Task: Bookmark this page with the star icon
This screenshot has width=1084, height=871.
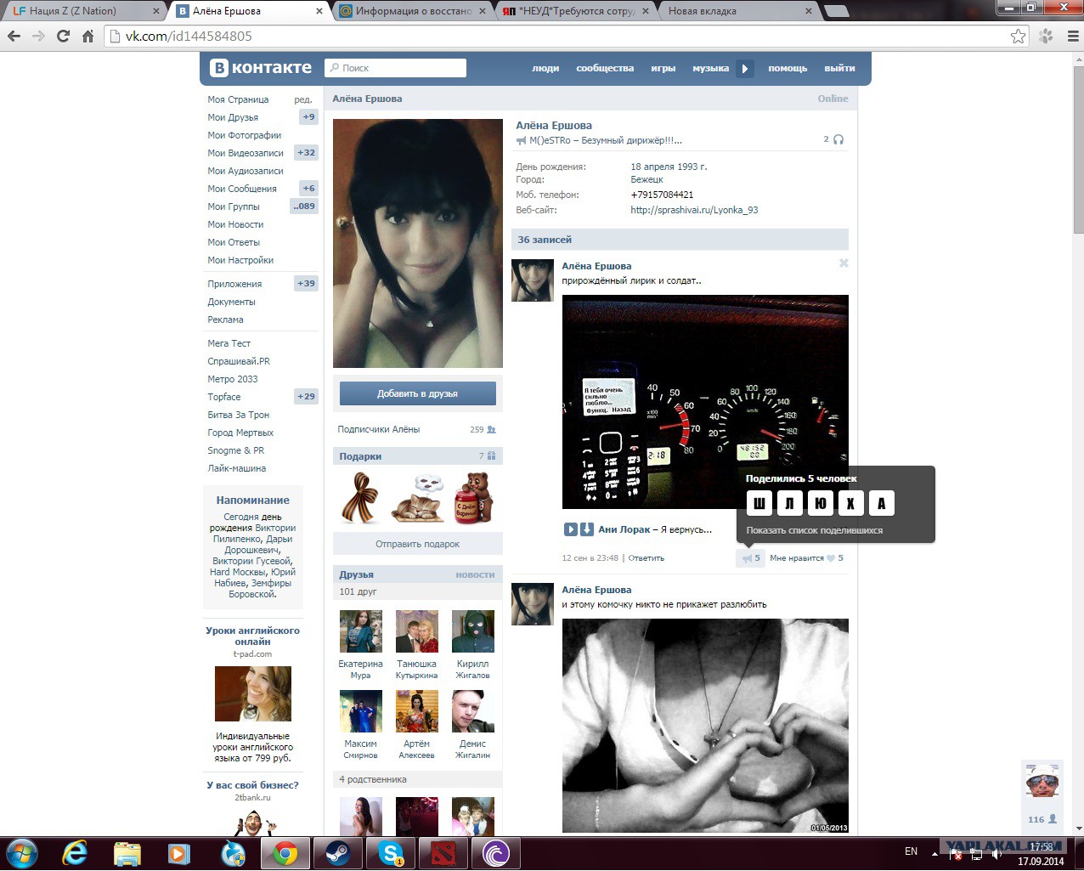Action: [x=1018, y=37]
